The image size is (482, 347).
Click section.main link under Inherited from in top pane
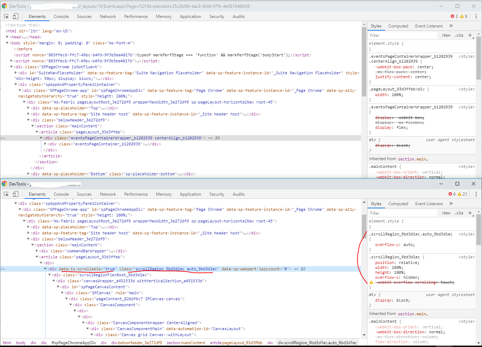(x=413, y=159)
